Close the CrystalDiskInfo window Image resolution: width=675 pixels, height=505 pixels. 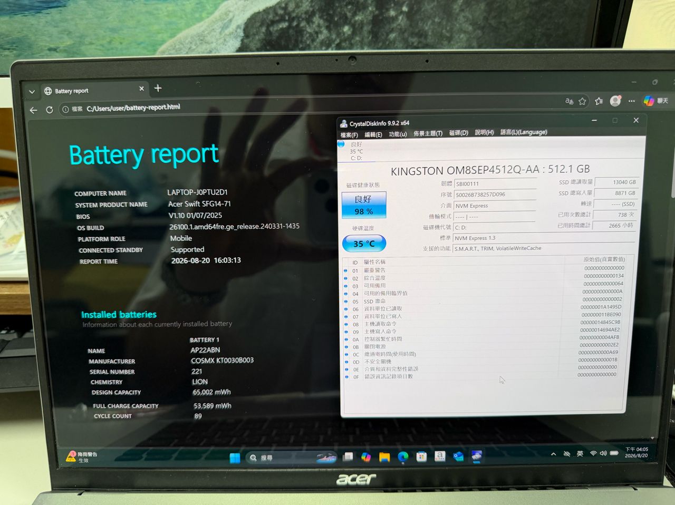point(636,120)
